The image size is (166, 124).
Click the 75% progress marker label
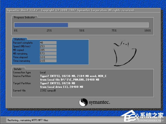114,30
